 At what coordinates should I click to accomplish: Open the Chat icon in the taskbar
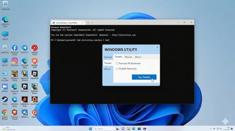(x=123, y=129)
